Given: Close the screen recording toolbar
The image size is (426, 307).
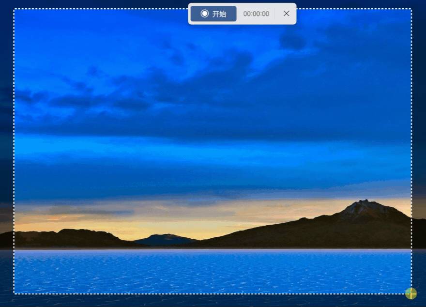Looking at the screenshot, I should pos(287,14).
